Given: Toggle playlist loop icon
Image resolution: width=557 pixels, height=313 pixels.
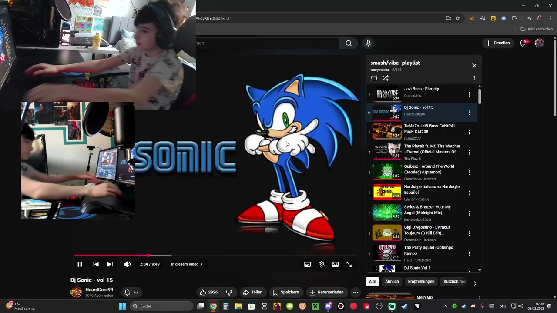Looking at the screenshot, I should (x=374, y=78).
